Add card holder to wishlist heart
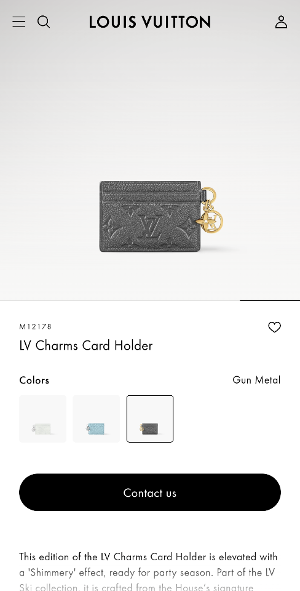Image resolution: width=300 pixels, height=591 pixels. pyautogui.click(x=274, y=327)
